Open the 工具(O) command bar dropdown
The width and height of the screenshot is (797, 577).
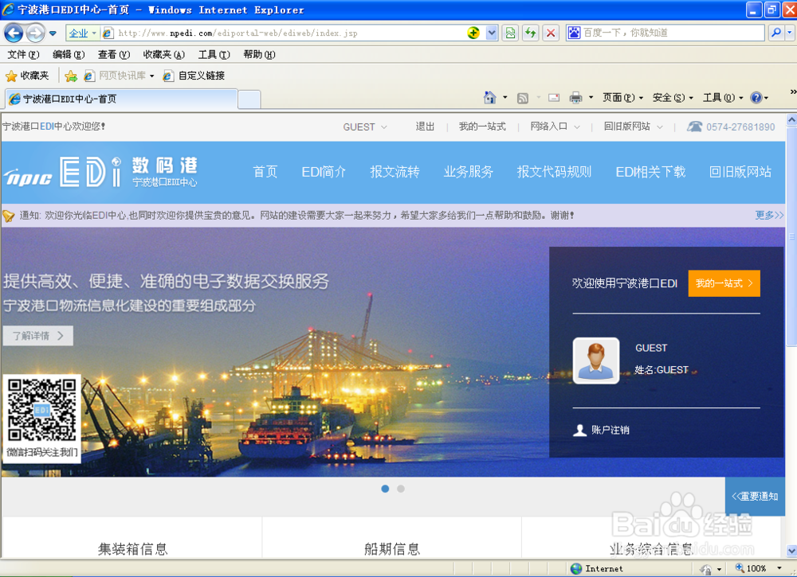(x=723, y=97)
